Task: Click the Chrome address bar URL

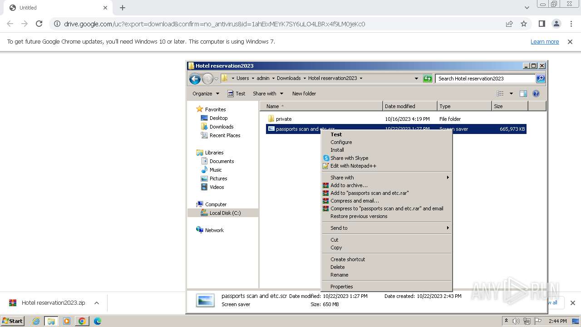Action: 214,24
